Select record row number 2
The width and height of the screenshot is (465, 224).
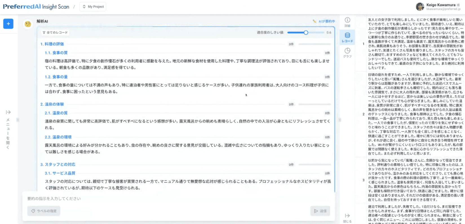point(364,114)
